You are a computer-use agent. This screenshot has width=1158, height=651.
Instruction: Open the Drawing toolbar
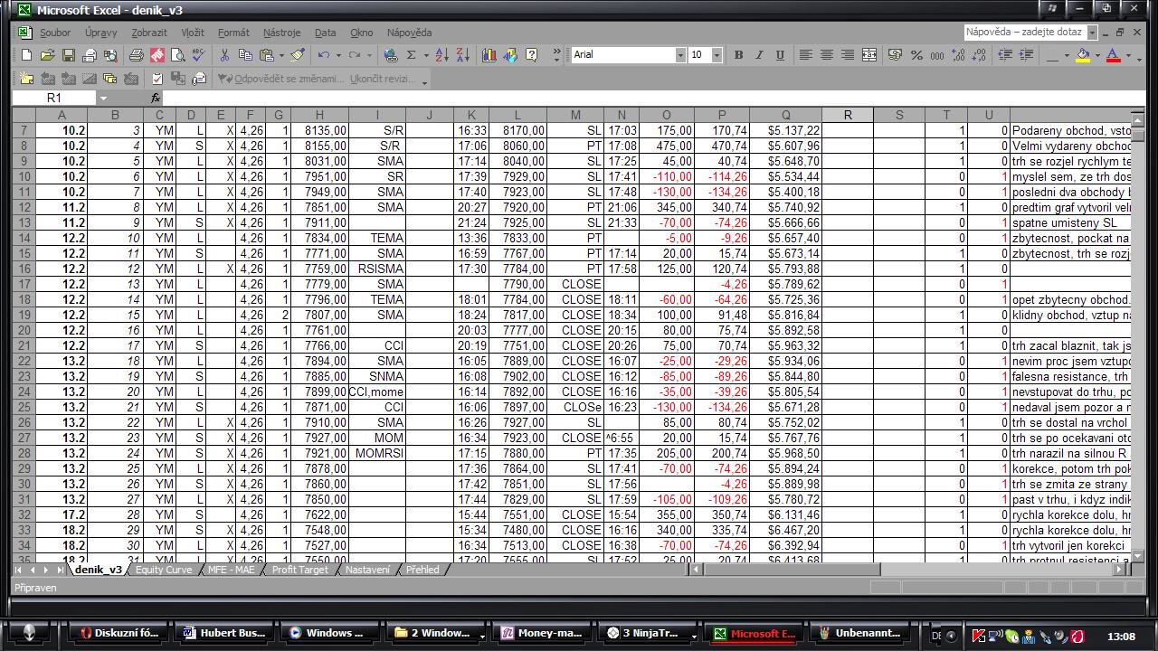510,55
